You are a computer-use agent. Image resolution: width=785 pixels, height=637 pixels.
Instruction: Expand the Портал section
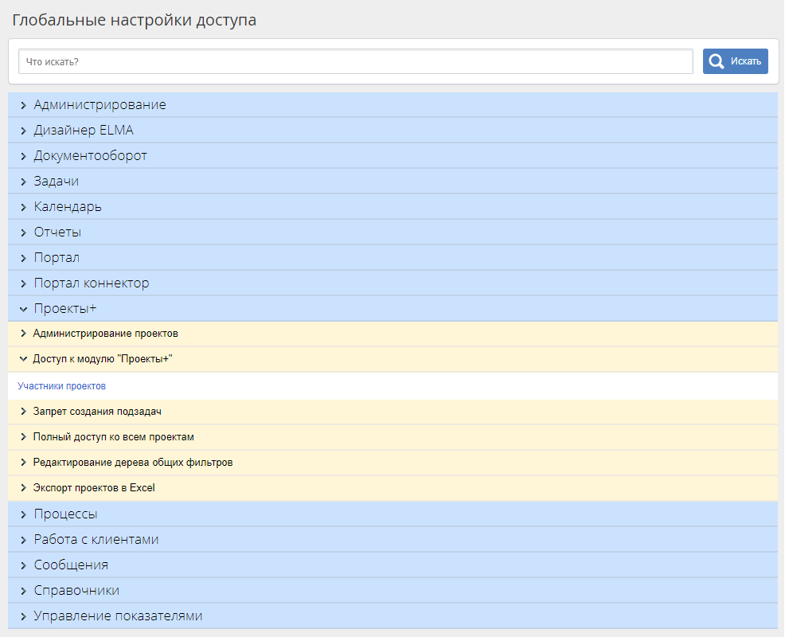[x=57, y=258]
